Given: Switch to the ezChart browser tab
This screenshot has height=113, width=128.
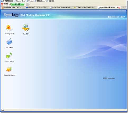Looking at the screenshot, I should coord(37,8).
